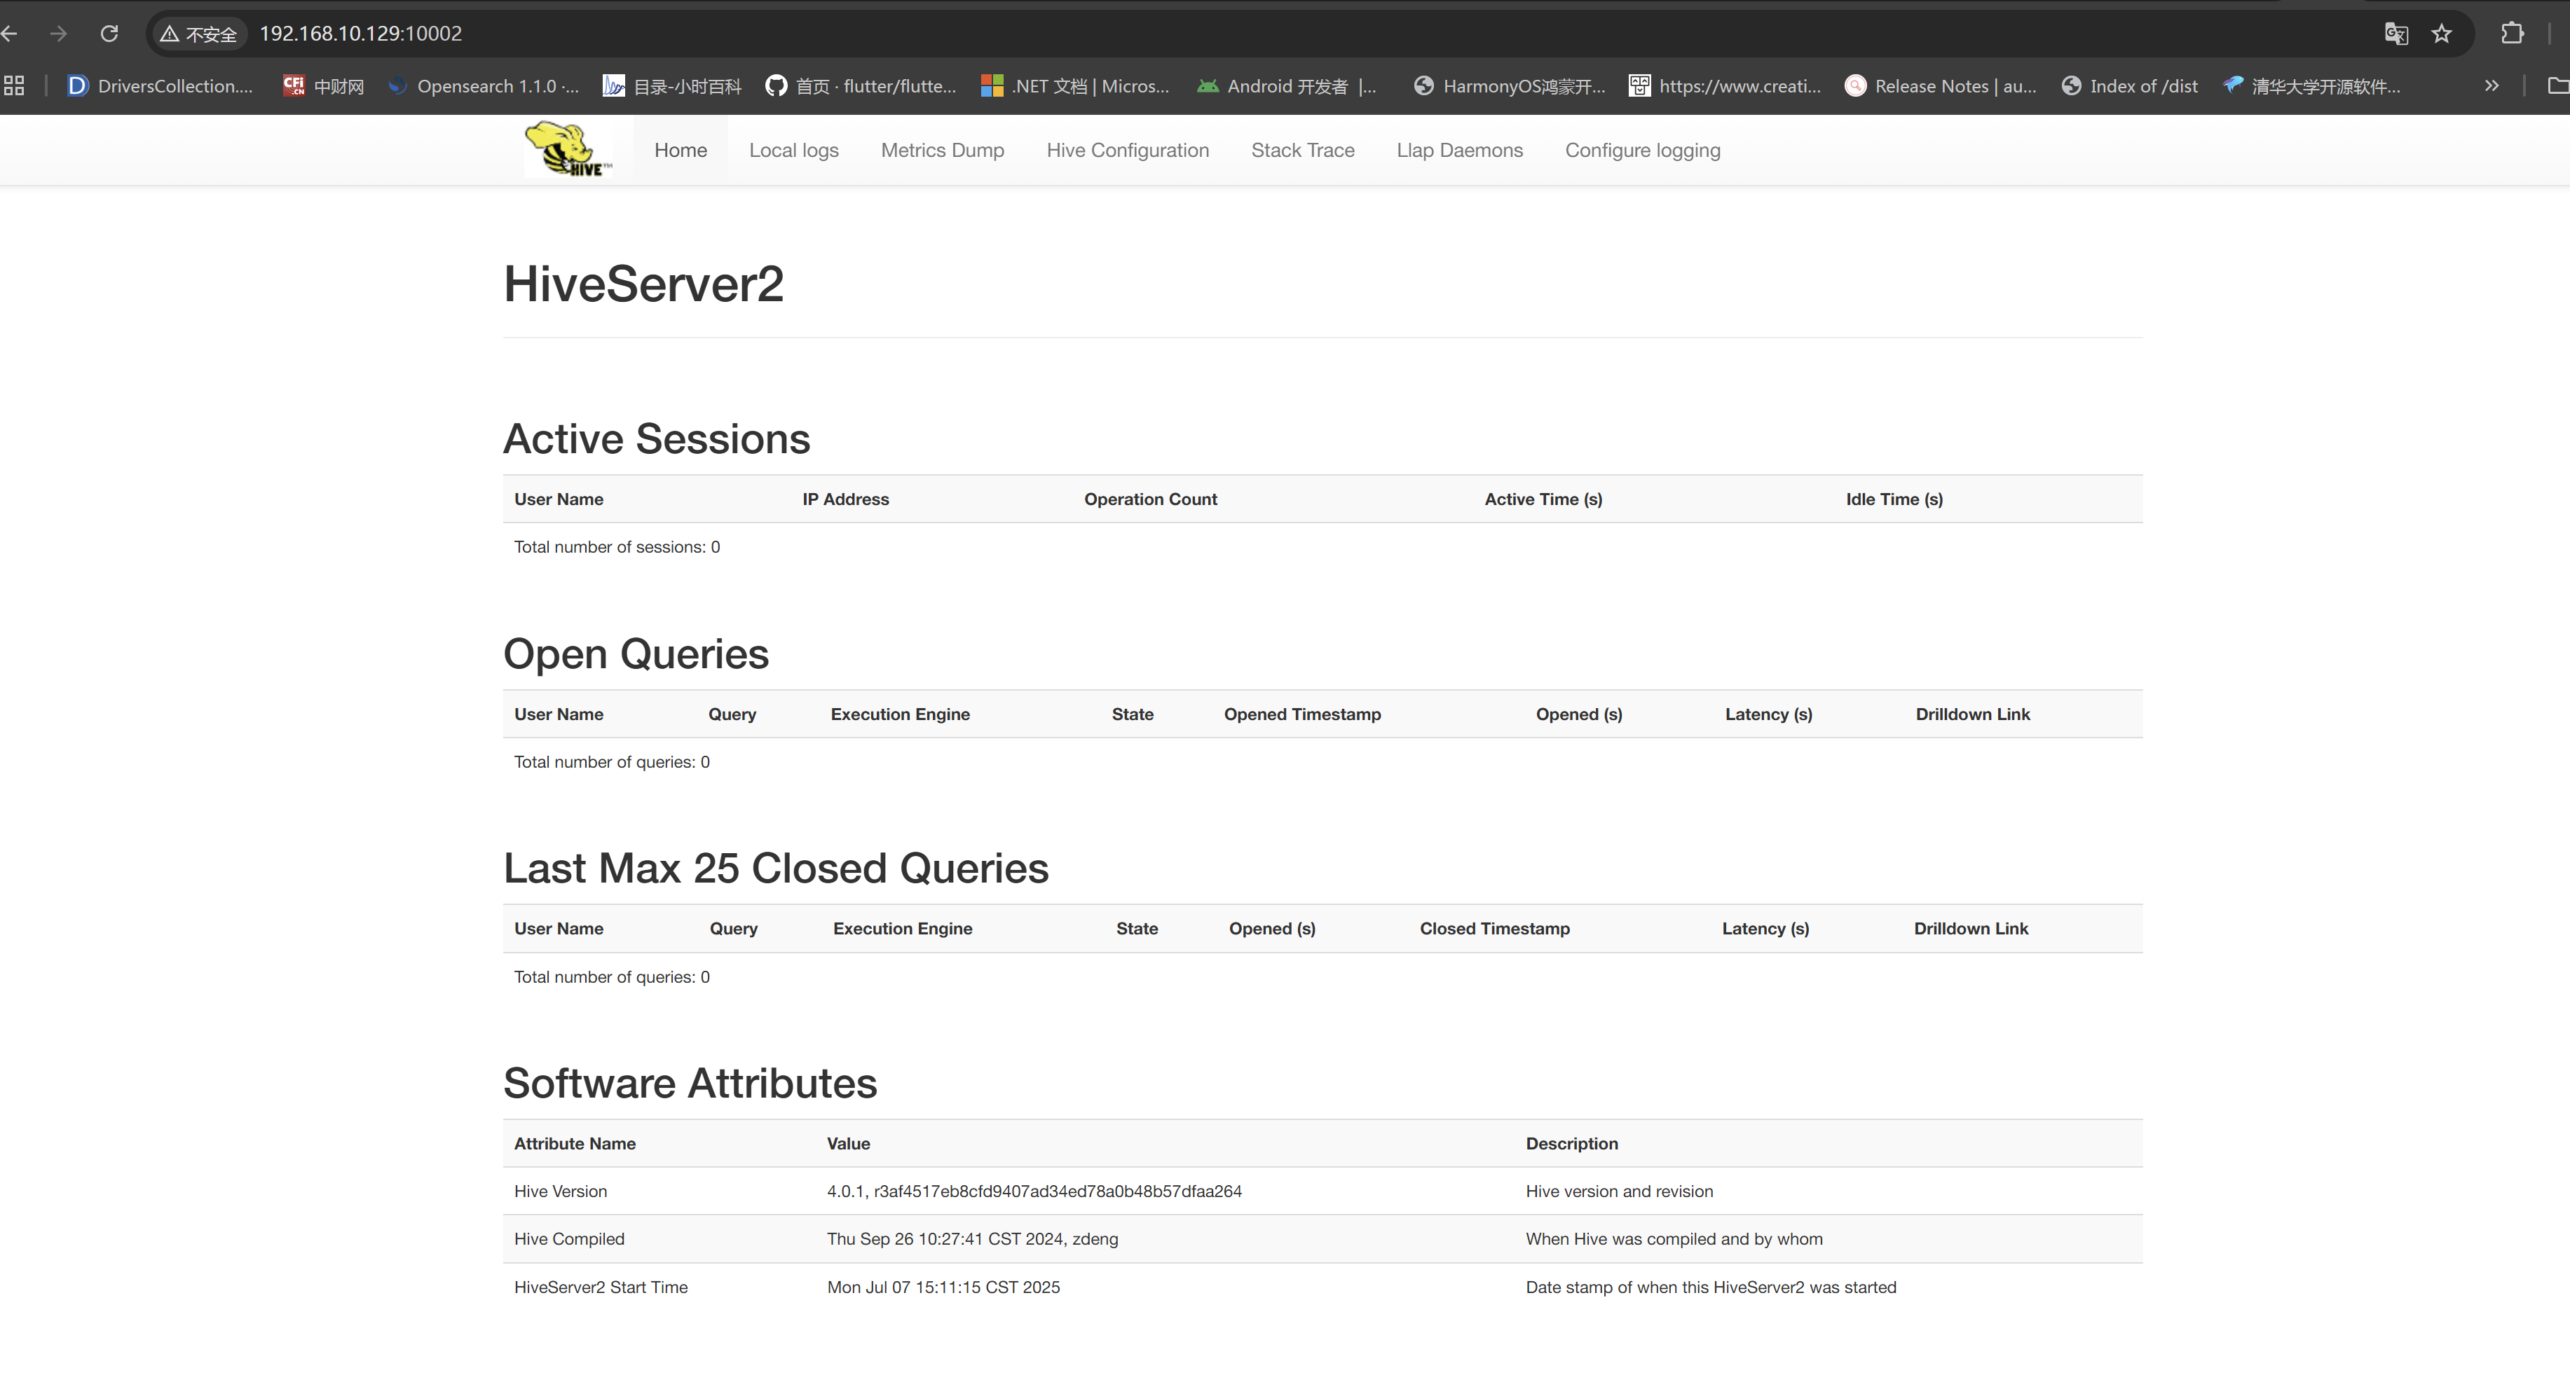Viewport: 2570px width, 1396px height.
Task: Expand hidden bookmarks chevron
Action: pos(2492,85)
